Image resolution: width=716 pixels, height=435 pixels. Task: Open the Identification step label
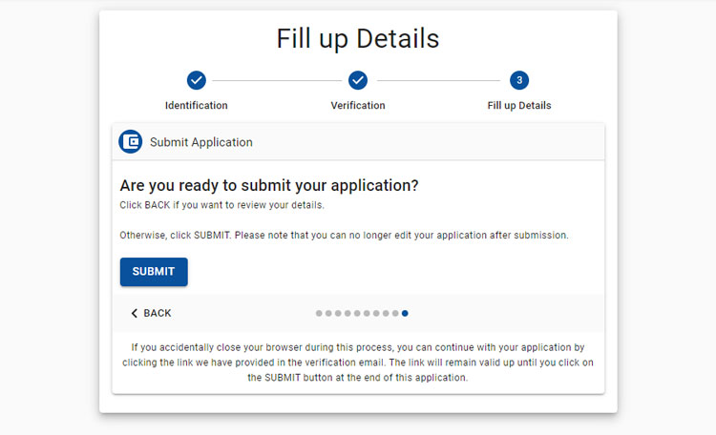click(x=197, y=106)
